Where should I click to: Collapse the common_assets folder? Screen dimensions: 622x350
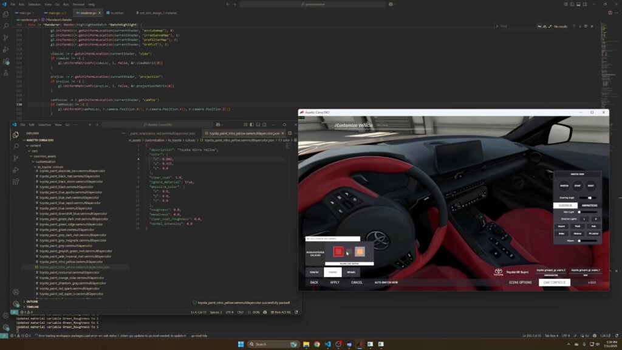(32, 156)
